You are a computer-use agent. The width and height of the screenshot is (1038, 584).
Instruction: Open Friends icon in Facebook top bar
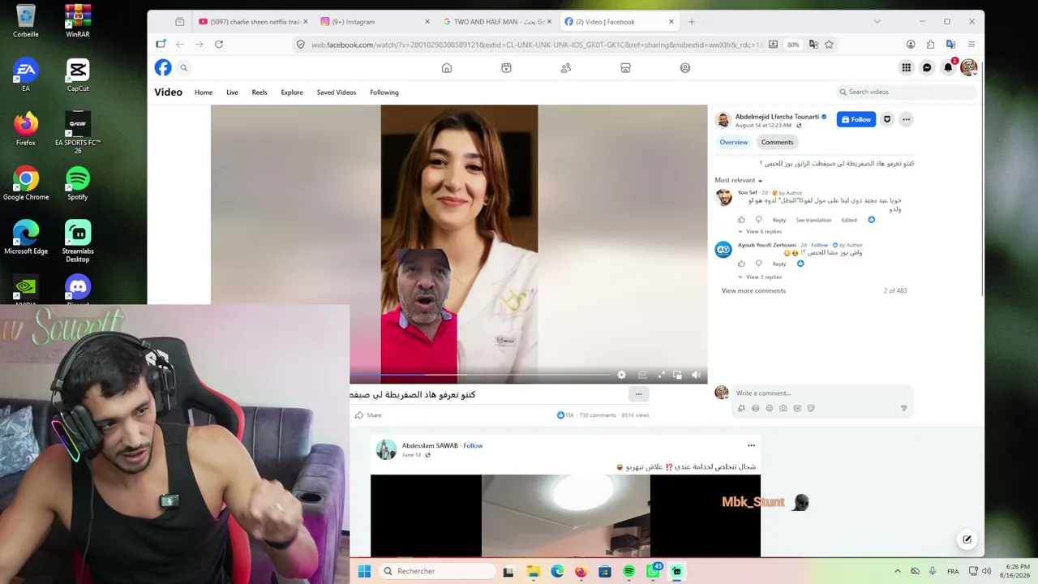click(566, 68)
